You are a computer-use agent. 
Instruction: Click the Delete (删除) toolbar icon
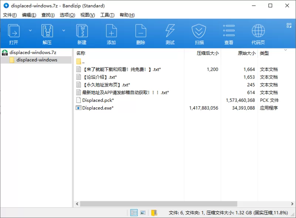(141, 31)
